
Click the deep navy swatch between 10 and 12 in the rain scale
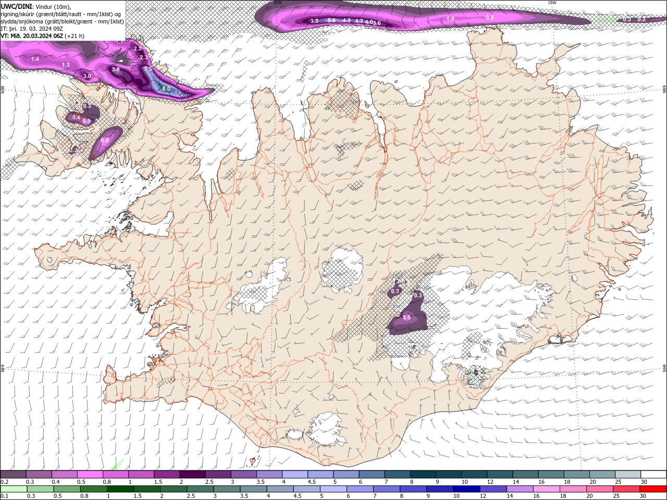click(466, 489)
